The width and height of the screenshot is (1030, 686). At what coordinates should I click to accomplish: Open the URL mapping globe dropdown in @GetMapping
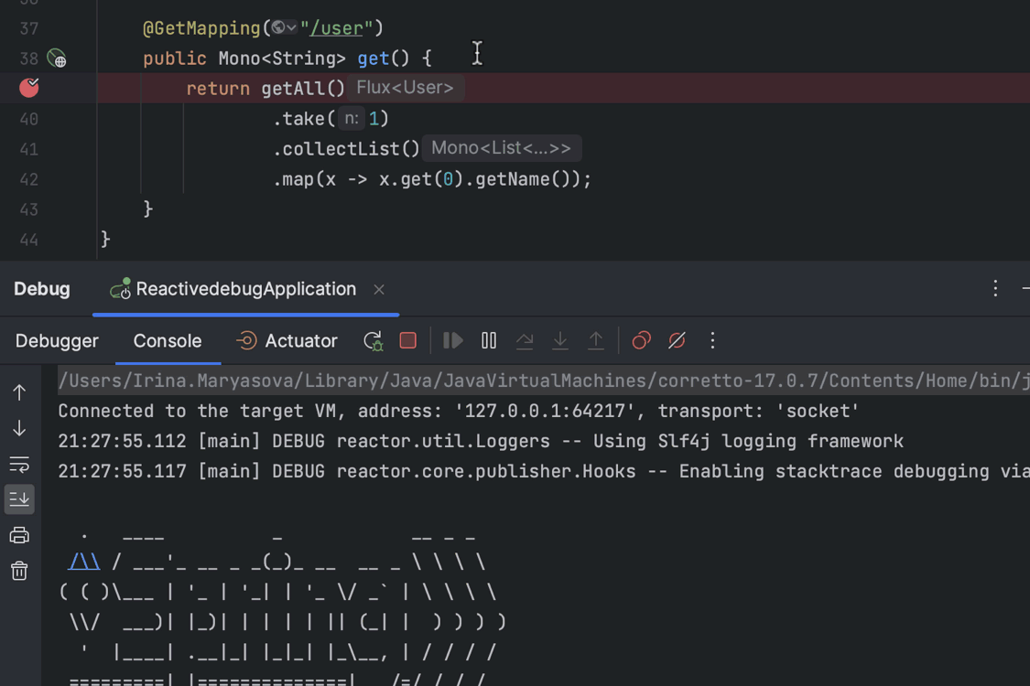point(285,27)
